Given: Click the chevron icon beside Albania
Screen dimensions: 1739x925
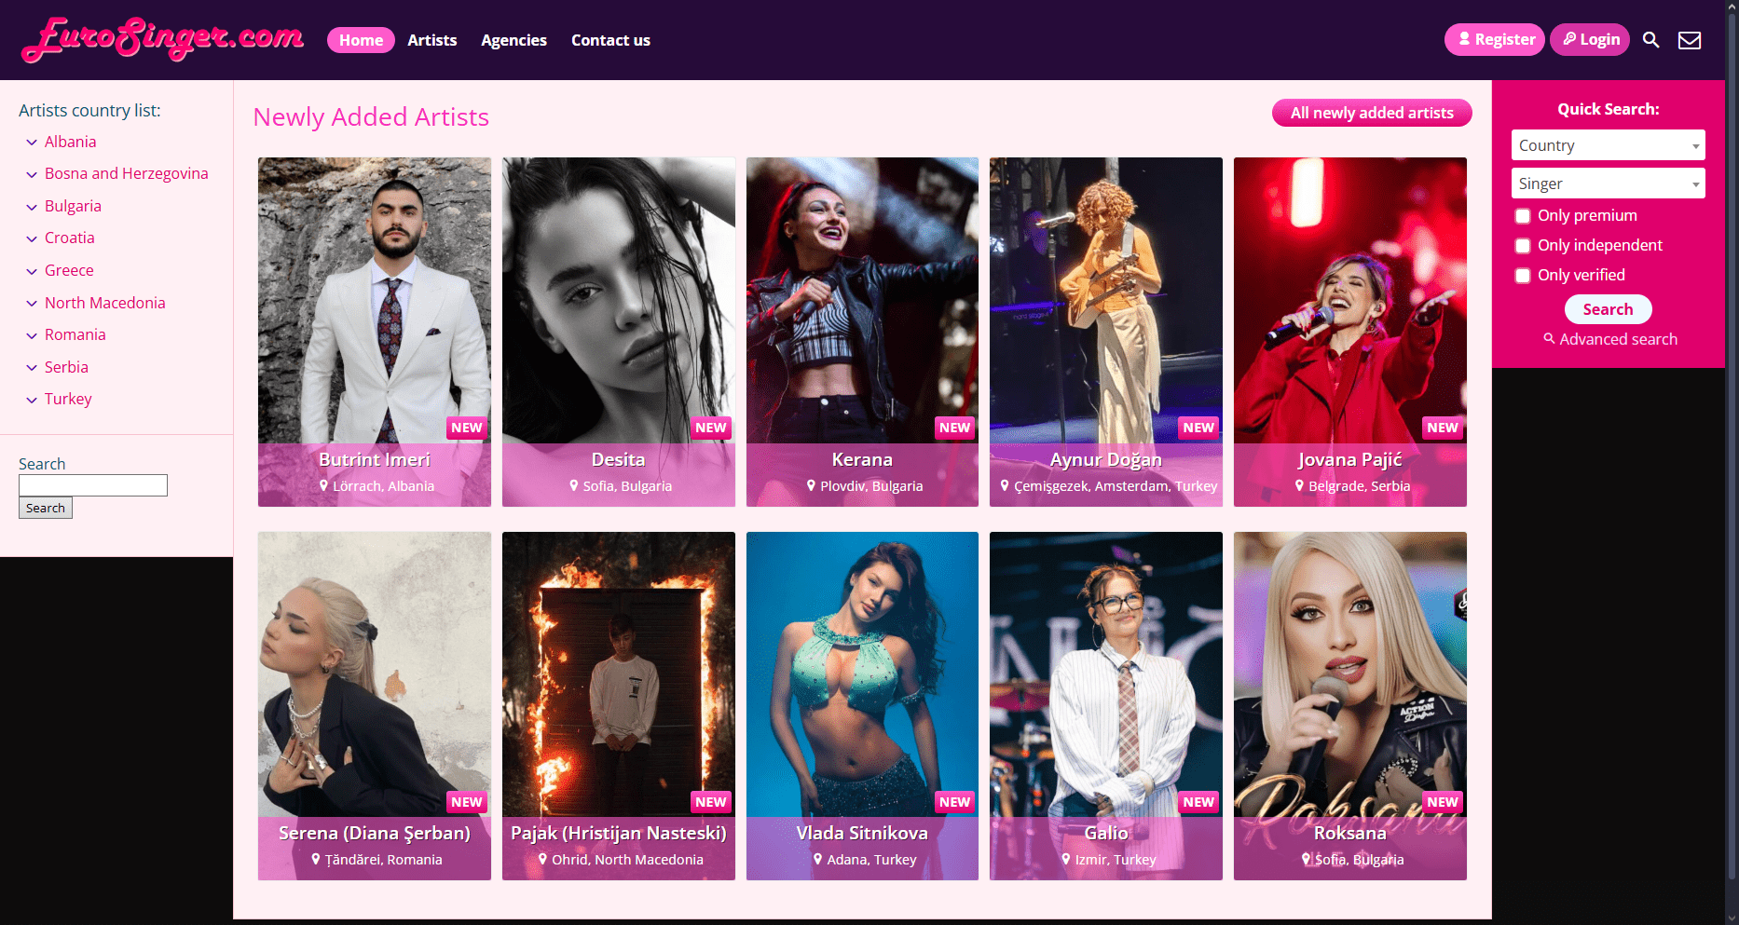Looking at the screenshot, I should 32,143.
